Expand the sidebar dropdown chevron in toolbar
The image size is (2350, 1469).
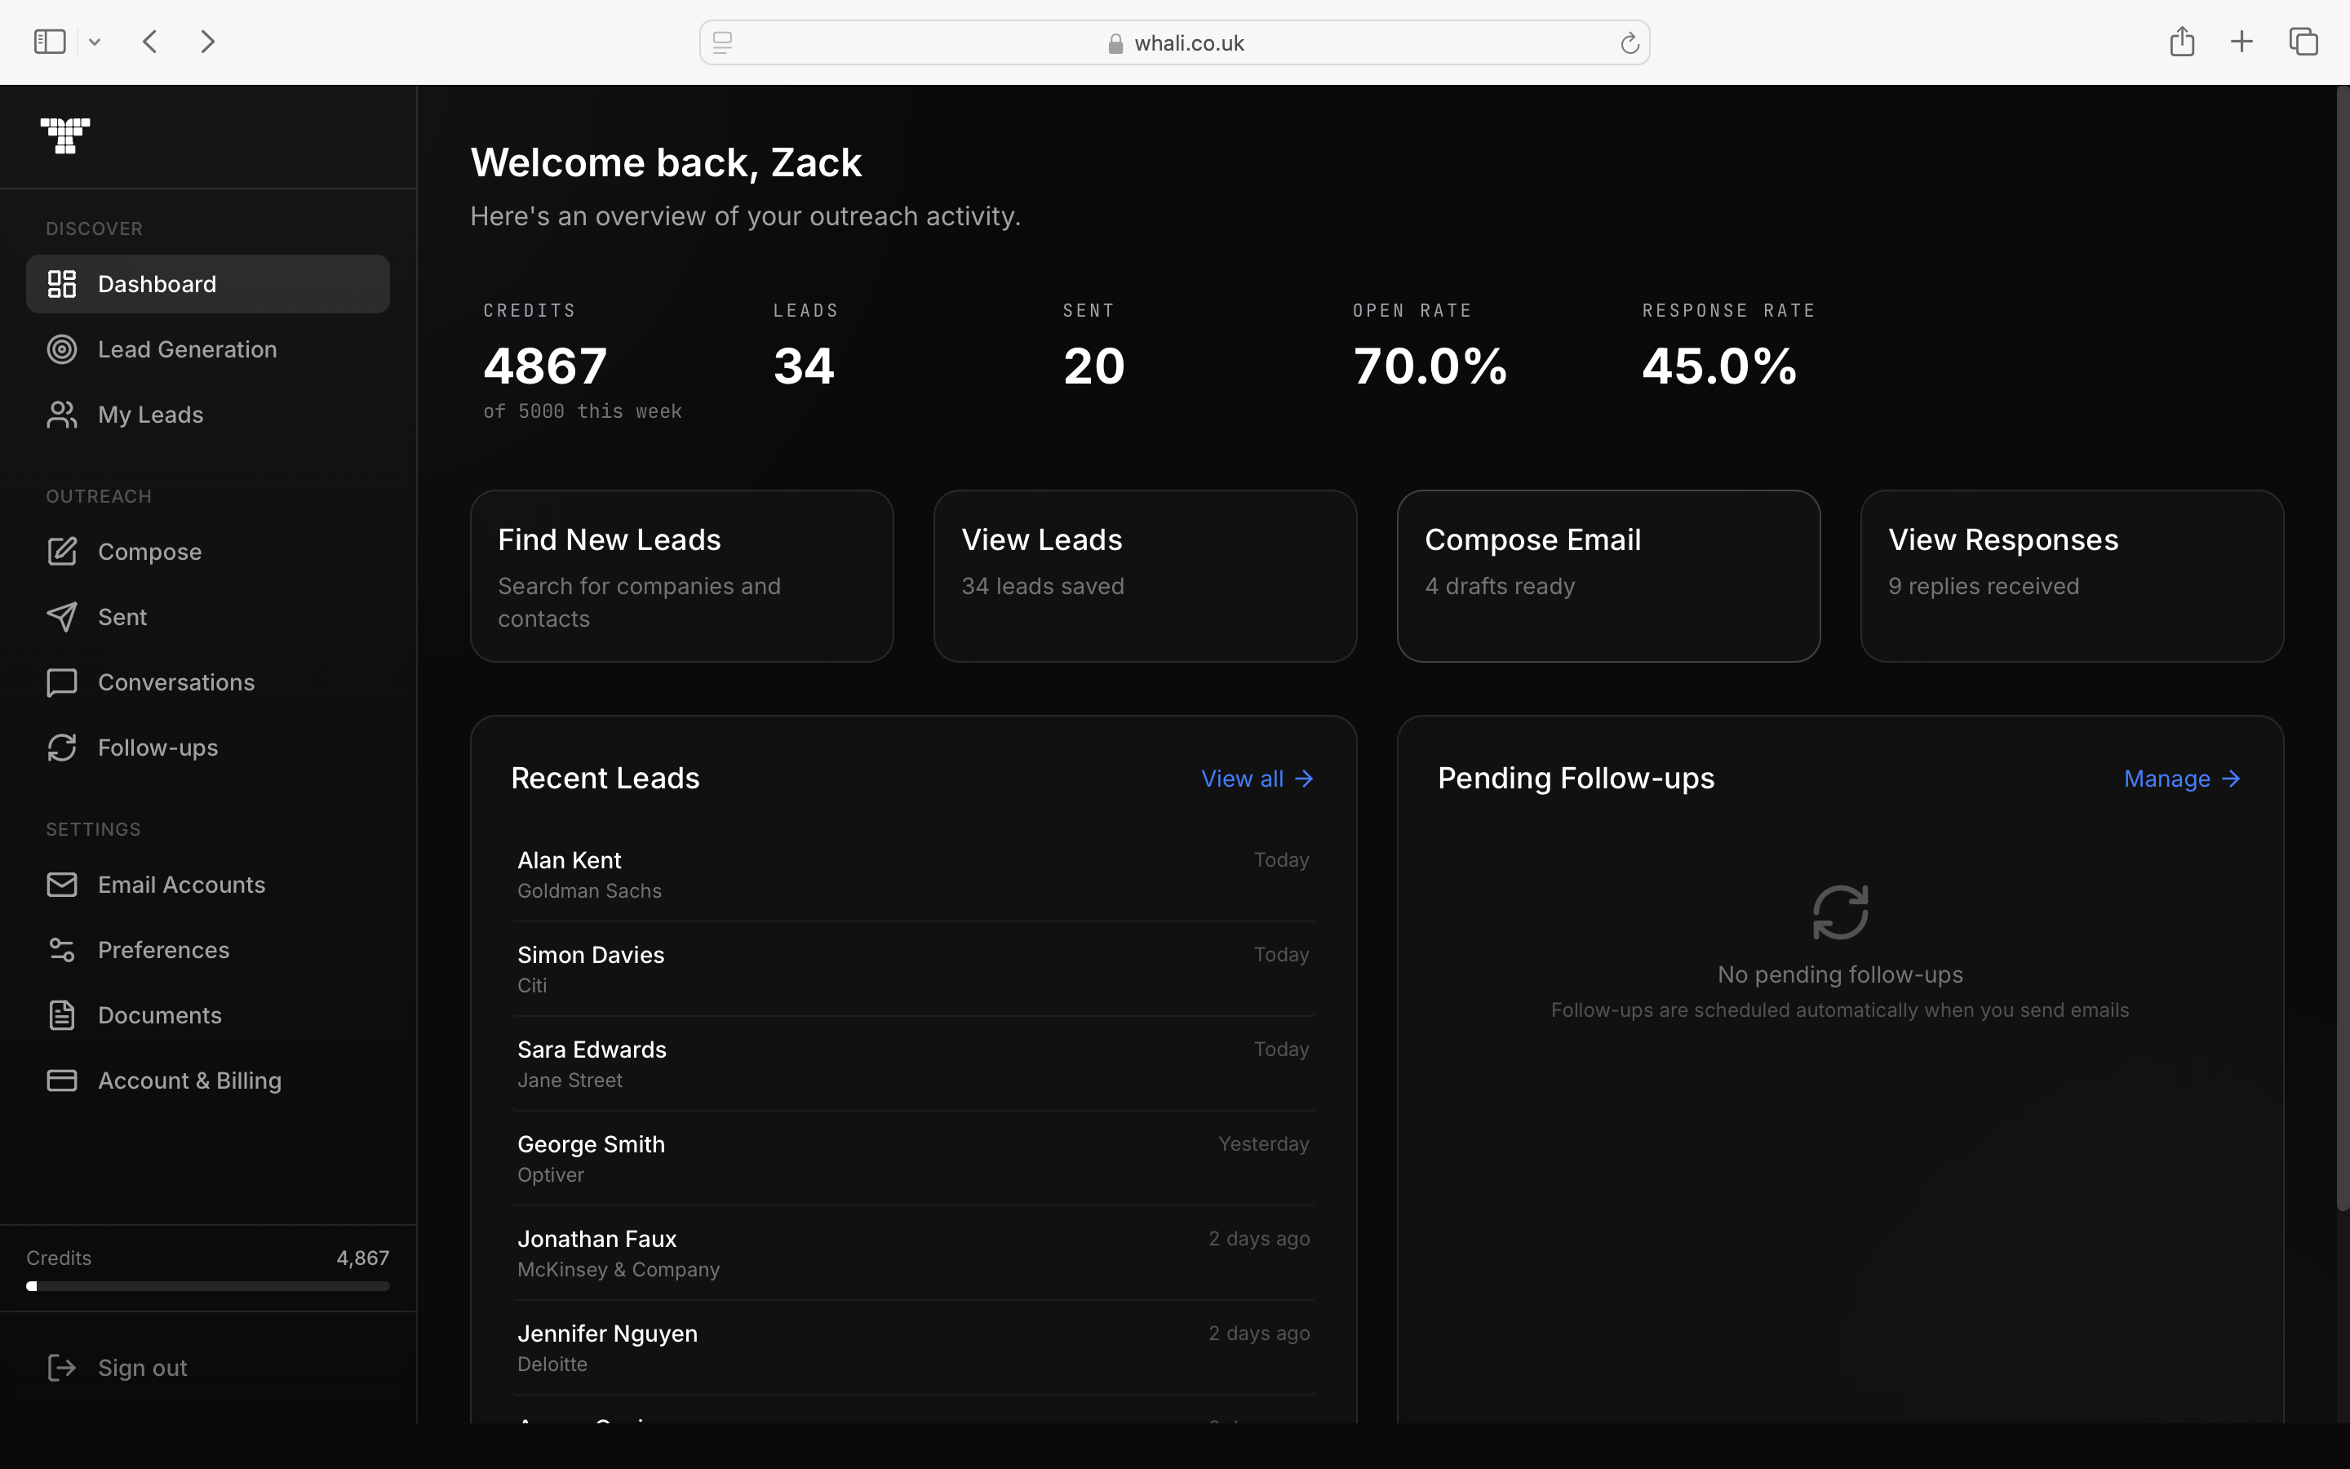tap(94, 42)
